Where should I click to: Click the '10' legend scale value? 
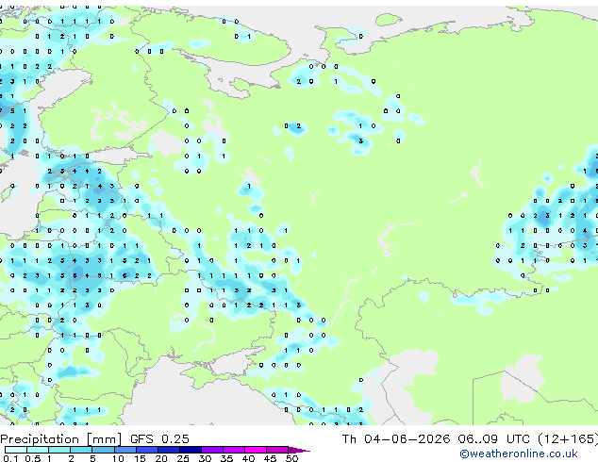118,458
